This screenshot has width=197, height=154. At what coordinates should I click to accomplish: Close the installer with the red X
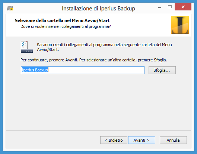183,7
